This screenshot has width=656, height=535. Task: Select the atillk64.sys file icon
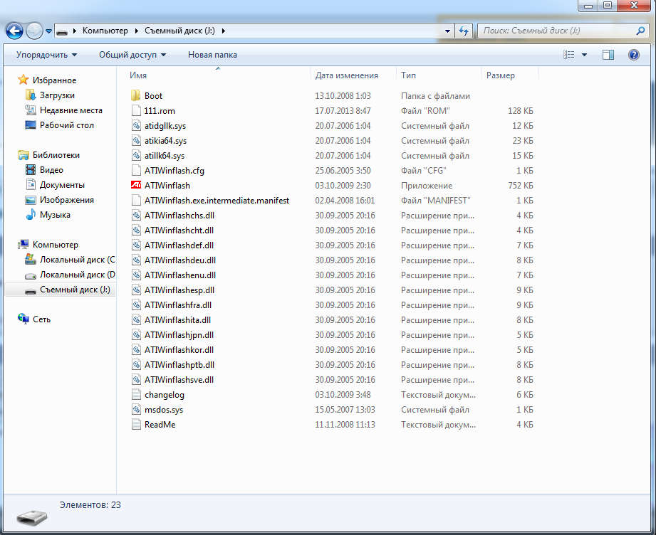[136, 156]
